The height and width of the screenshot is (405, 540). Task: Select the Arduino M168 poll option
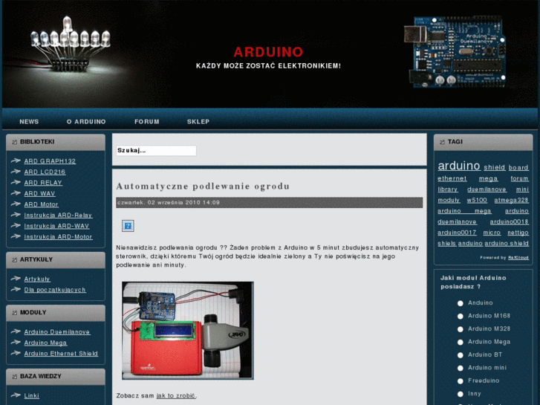pos(460,316)
